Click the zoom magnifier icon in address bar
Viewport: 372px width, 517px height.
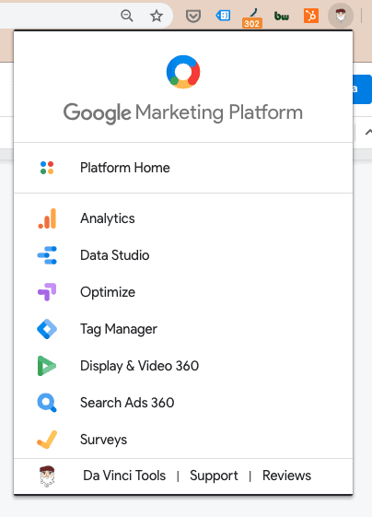click(127, 16)
